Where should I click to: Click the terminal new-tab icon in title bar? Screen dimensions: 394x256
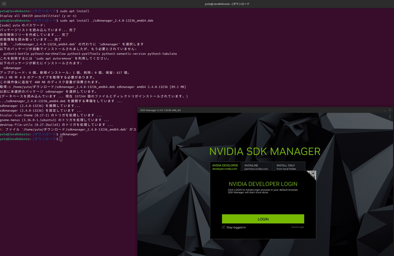click(4, 4)
